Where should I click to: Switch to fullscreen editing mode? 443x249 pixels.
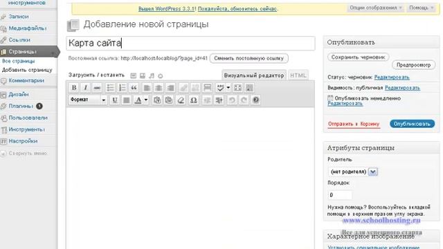point(238,88)
